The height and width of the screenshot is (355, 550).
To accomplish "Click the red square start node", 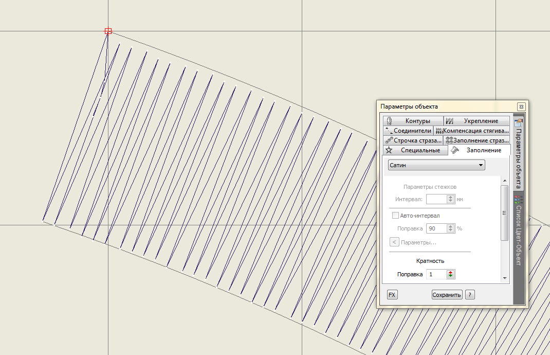I will point(108,31).
